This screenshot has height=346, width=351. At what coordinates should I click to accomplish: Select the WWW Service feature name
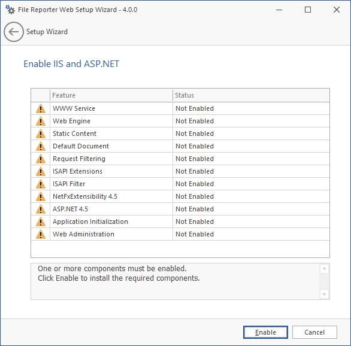(74, 108)
